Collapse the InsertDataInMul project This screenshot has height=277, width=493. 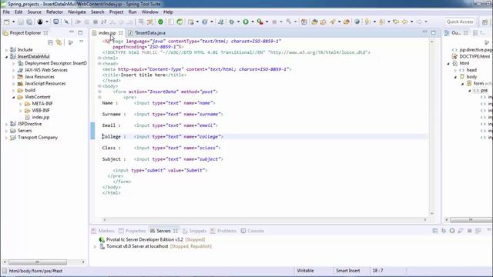(6, 56)
